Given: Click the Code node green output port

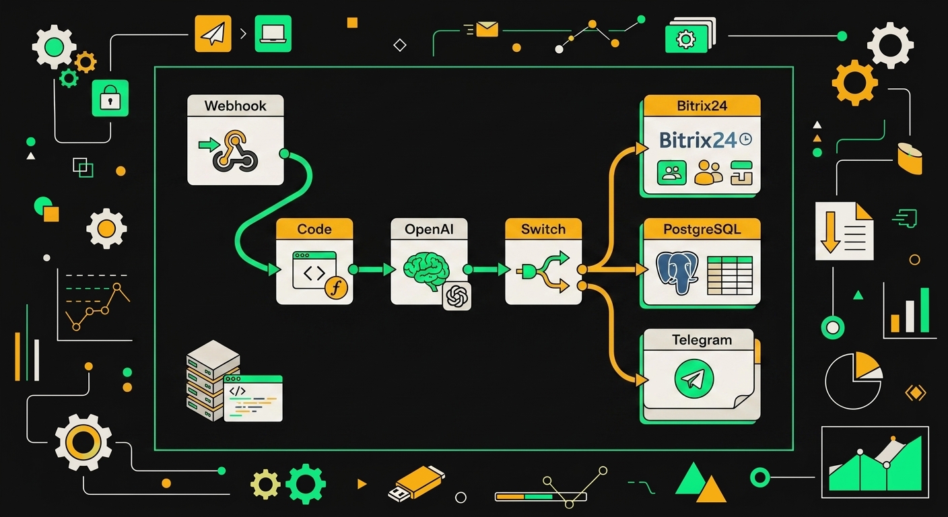Looking at the screenshot, I should click(x=354, y=269).
